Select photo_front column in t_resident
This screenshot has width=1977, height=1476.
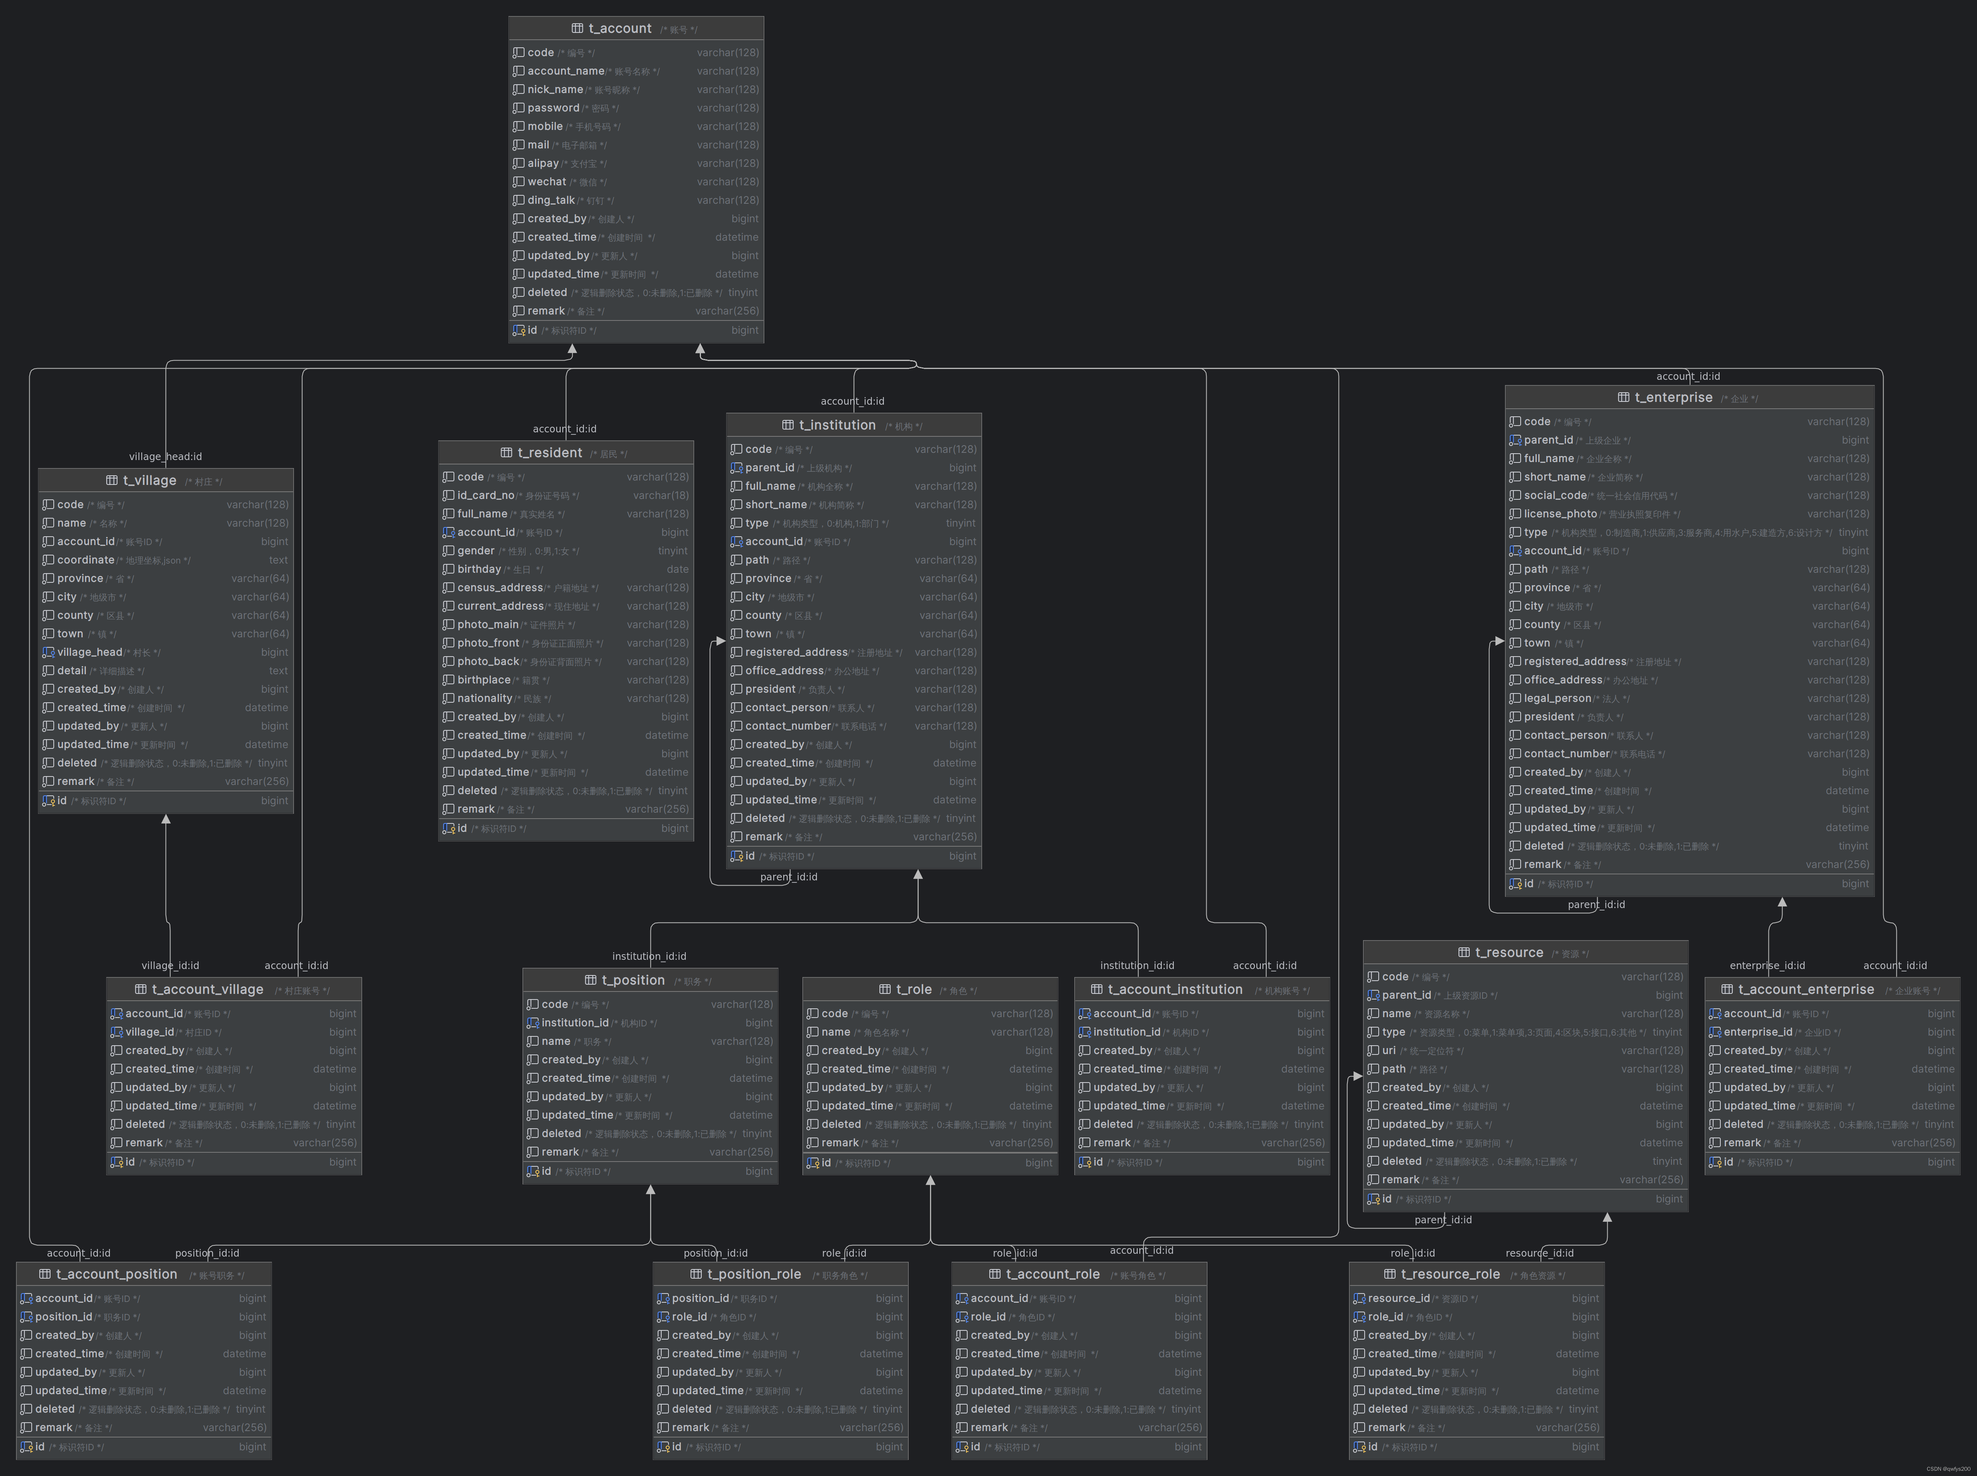point(565,643)
